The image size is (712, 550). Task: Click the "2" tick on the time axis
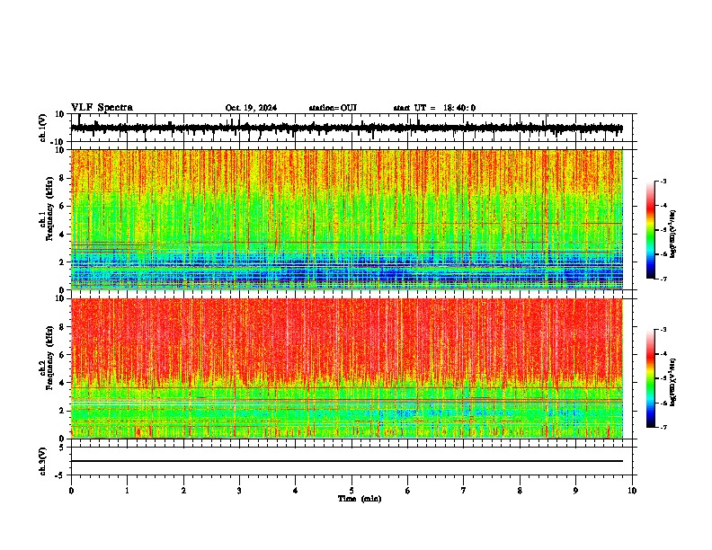click(x=183, y=491)
